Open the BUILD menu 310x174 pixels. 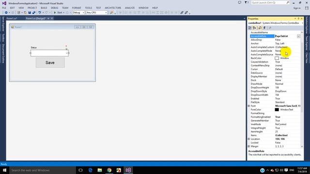(44, 8)
